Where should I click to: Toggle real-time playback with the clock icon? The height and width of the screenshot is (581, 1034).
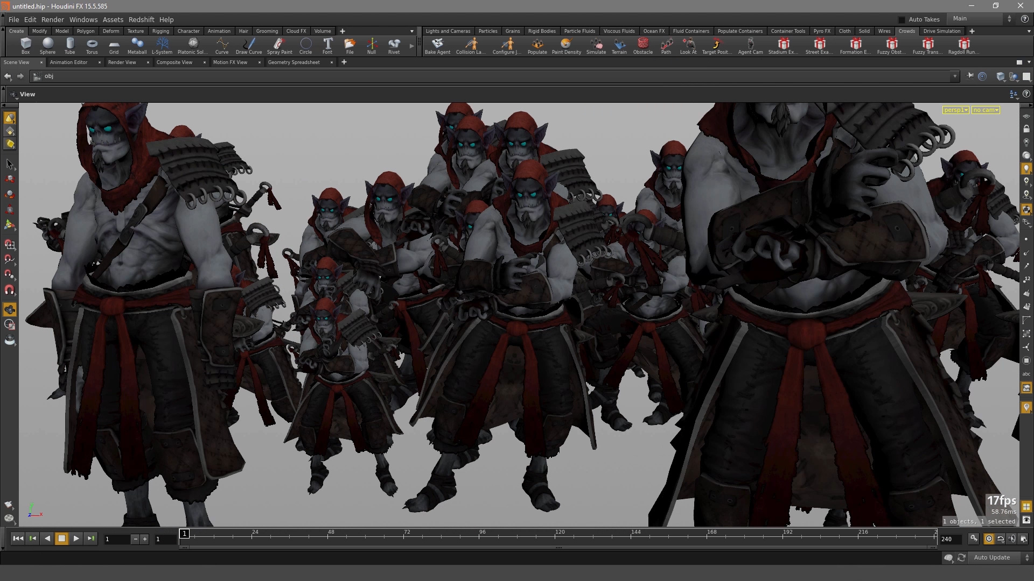(989, 539)
